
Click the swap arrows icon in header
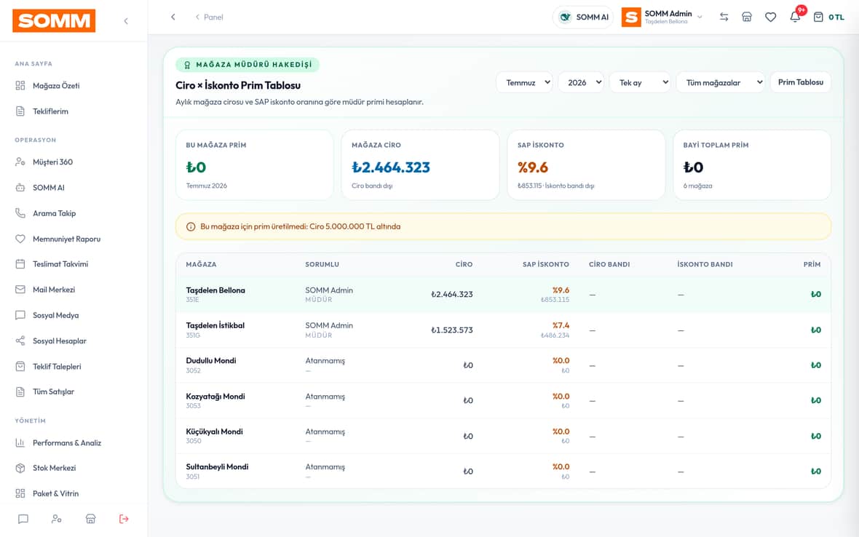tap(724, 17)
